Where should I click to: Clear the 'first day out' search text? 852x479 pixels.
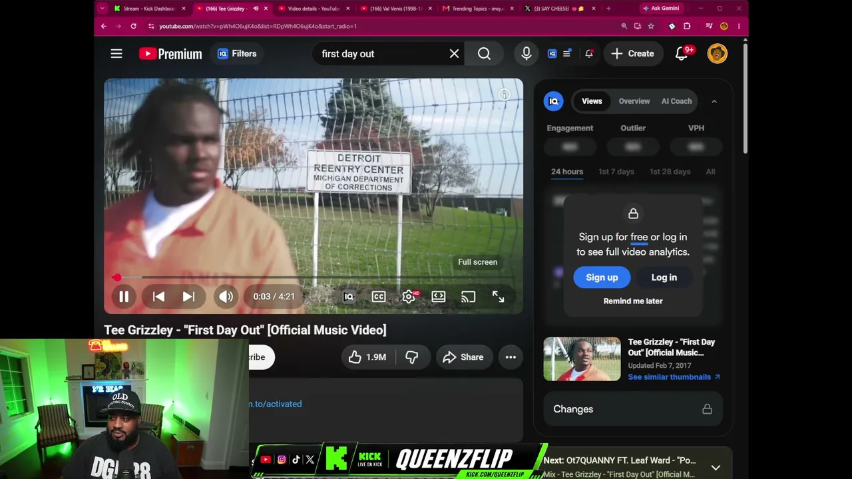tap(454, 54)
